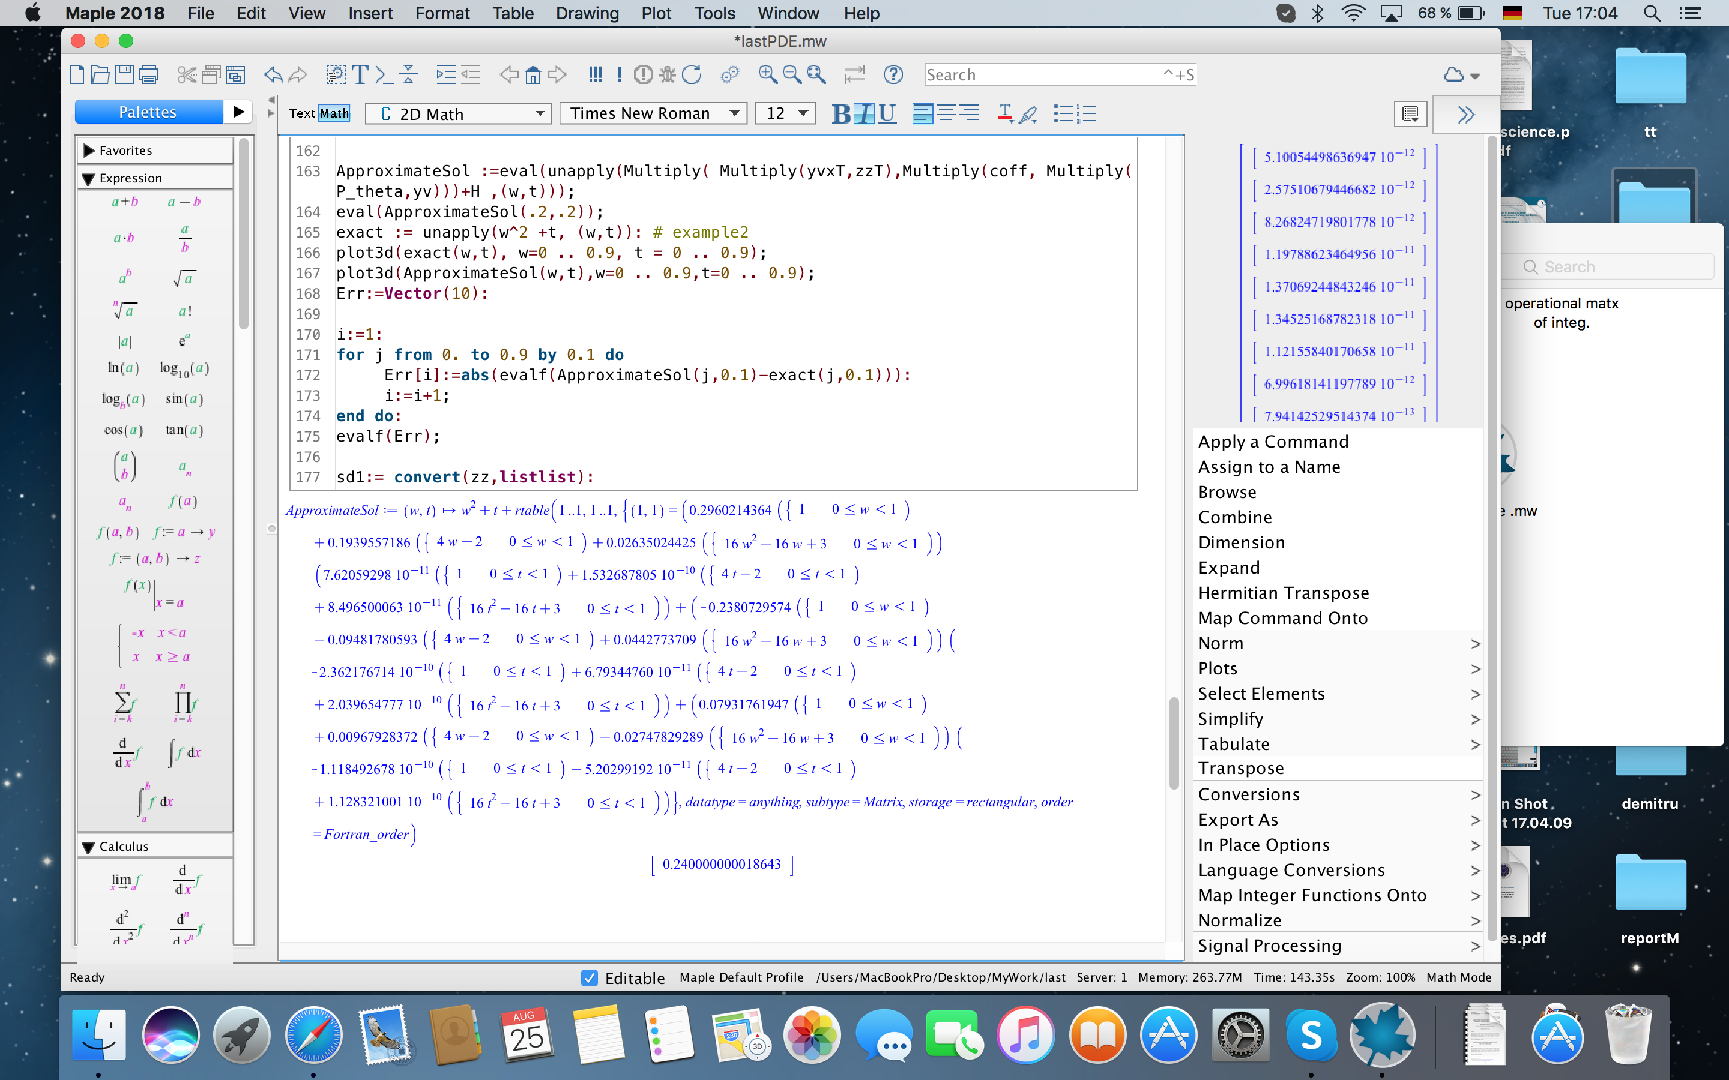
Task: Toggle bold formatting
Action: click(x=842, y=113)
